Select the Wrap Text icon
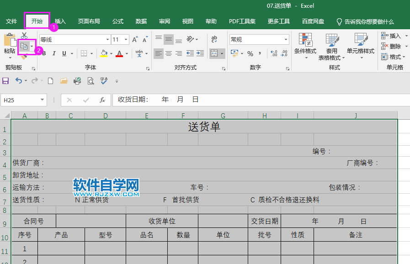This screenshot has width=410, height=264. 214,39
